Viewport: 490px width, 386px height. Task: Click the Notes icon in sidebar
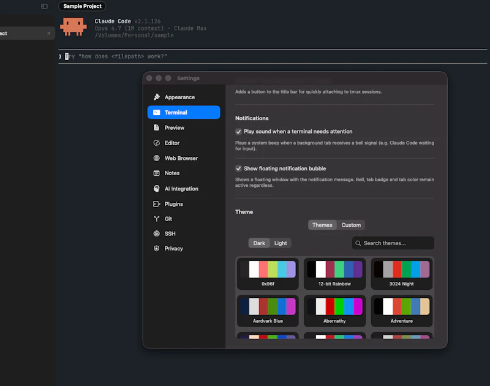(x=157, y=173)
